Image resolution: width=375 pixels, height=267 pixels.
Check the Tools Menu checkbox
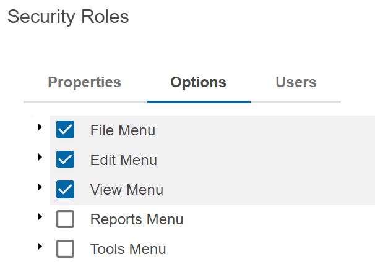(x=65, y=249)
